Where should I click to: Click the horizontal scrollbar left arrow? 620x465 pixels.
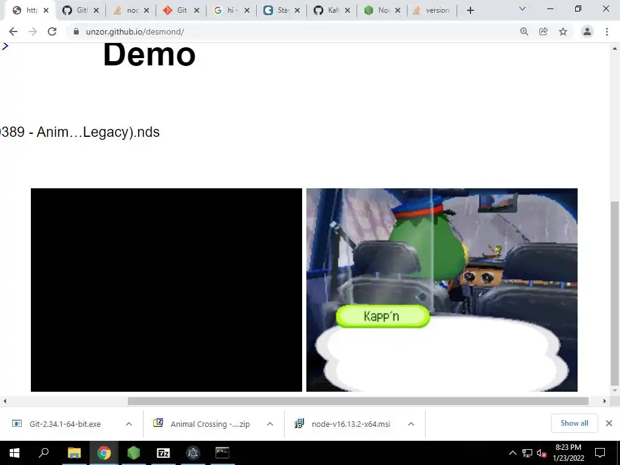(x=5, y=401)
